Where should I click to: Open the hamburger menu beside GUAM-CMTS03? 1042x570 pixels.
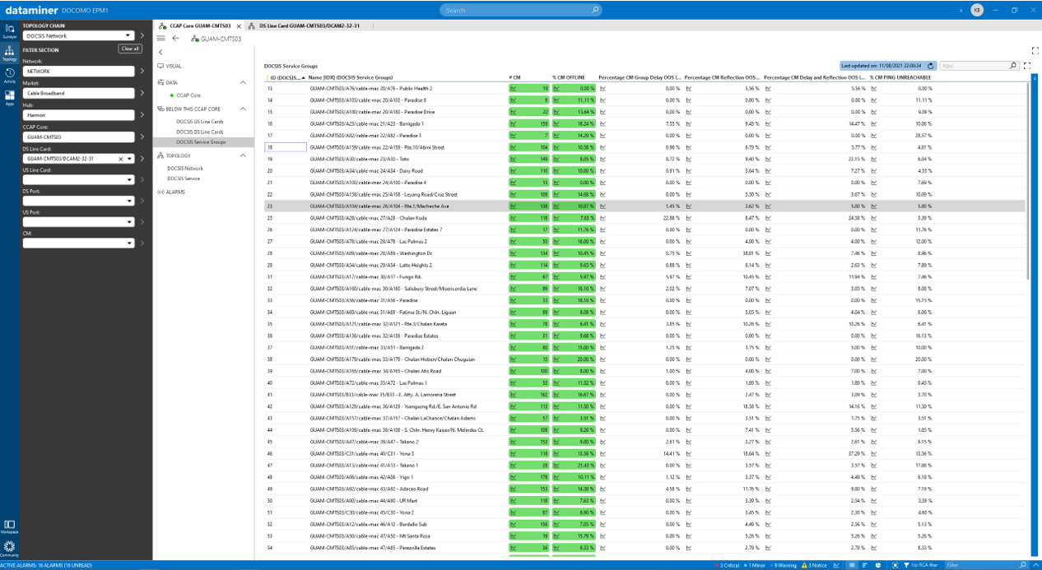click(x=160, y=39)
